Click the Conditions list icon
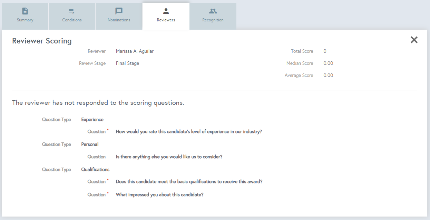 tap(72, 11)
